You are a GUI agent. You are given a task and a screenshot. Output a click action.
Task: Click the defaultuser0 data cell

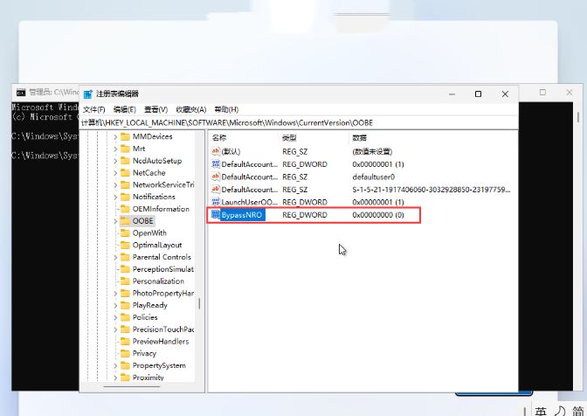click(374, 177)
